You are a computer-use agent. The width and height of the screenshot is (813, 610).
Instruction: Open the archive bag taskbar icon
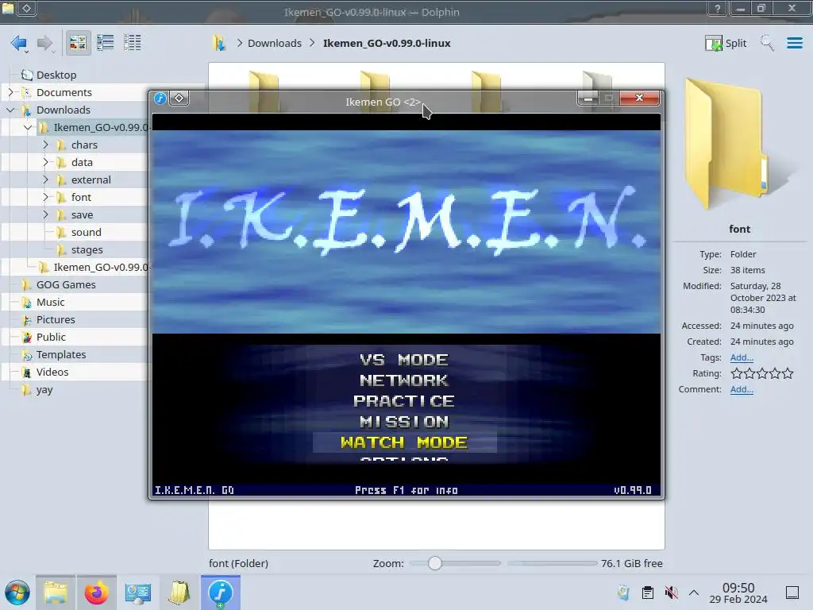pos(179,593)
